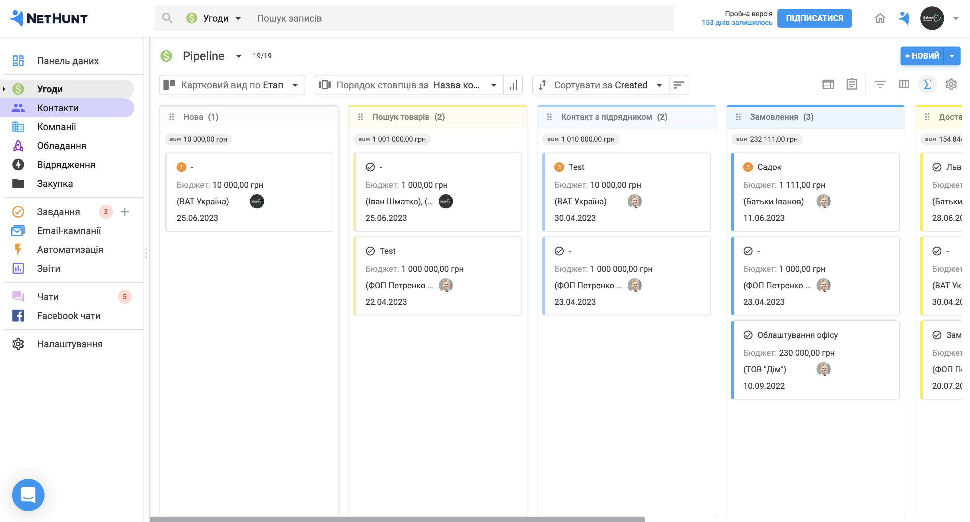Click the clipboard fields icon
The height and width of the screenshot is (522, 970).
coord(852,85)
